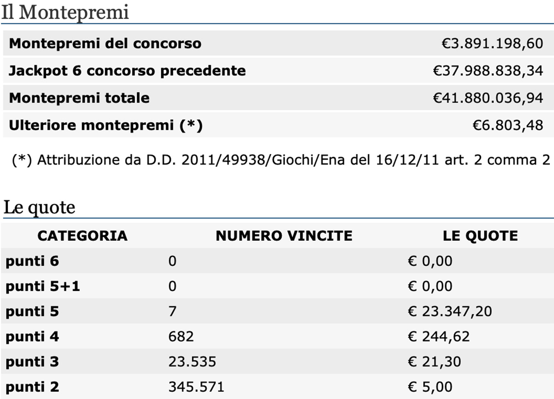
Task: Click the NUMERO VINCITE column header
Action: (284, 236)
